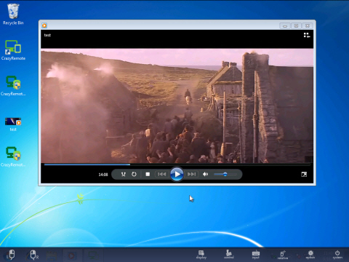The image size is (349, 262).
Task: View the video in full screen
Action: coord(304,174)
